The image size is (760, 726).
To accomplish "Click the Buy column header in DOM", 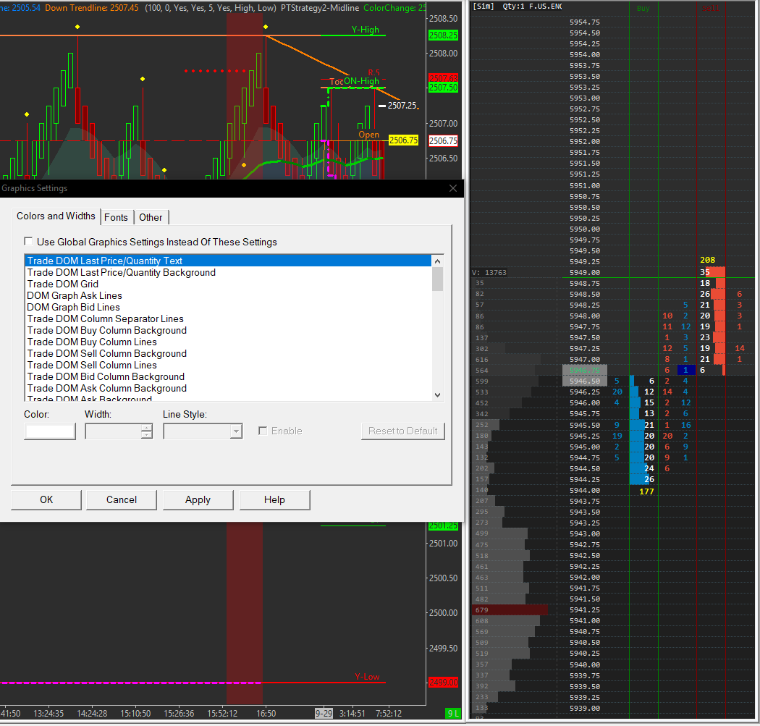I will click(x=643, y=9).
